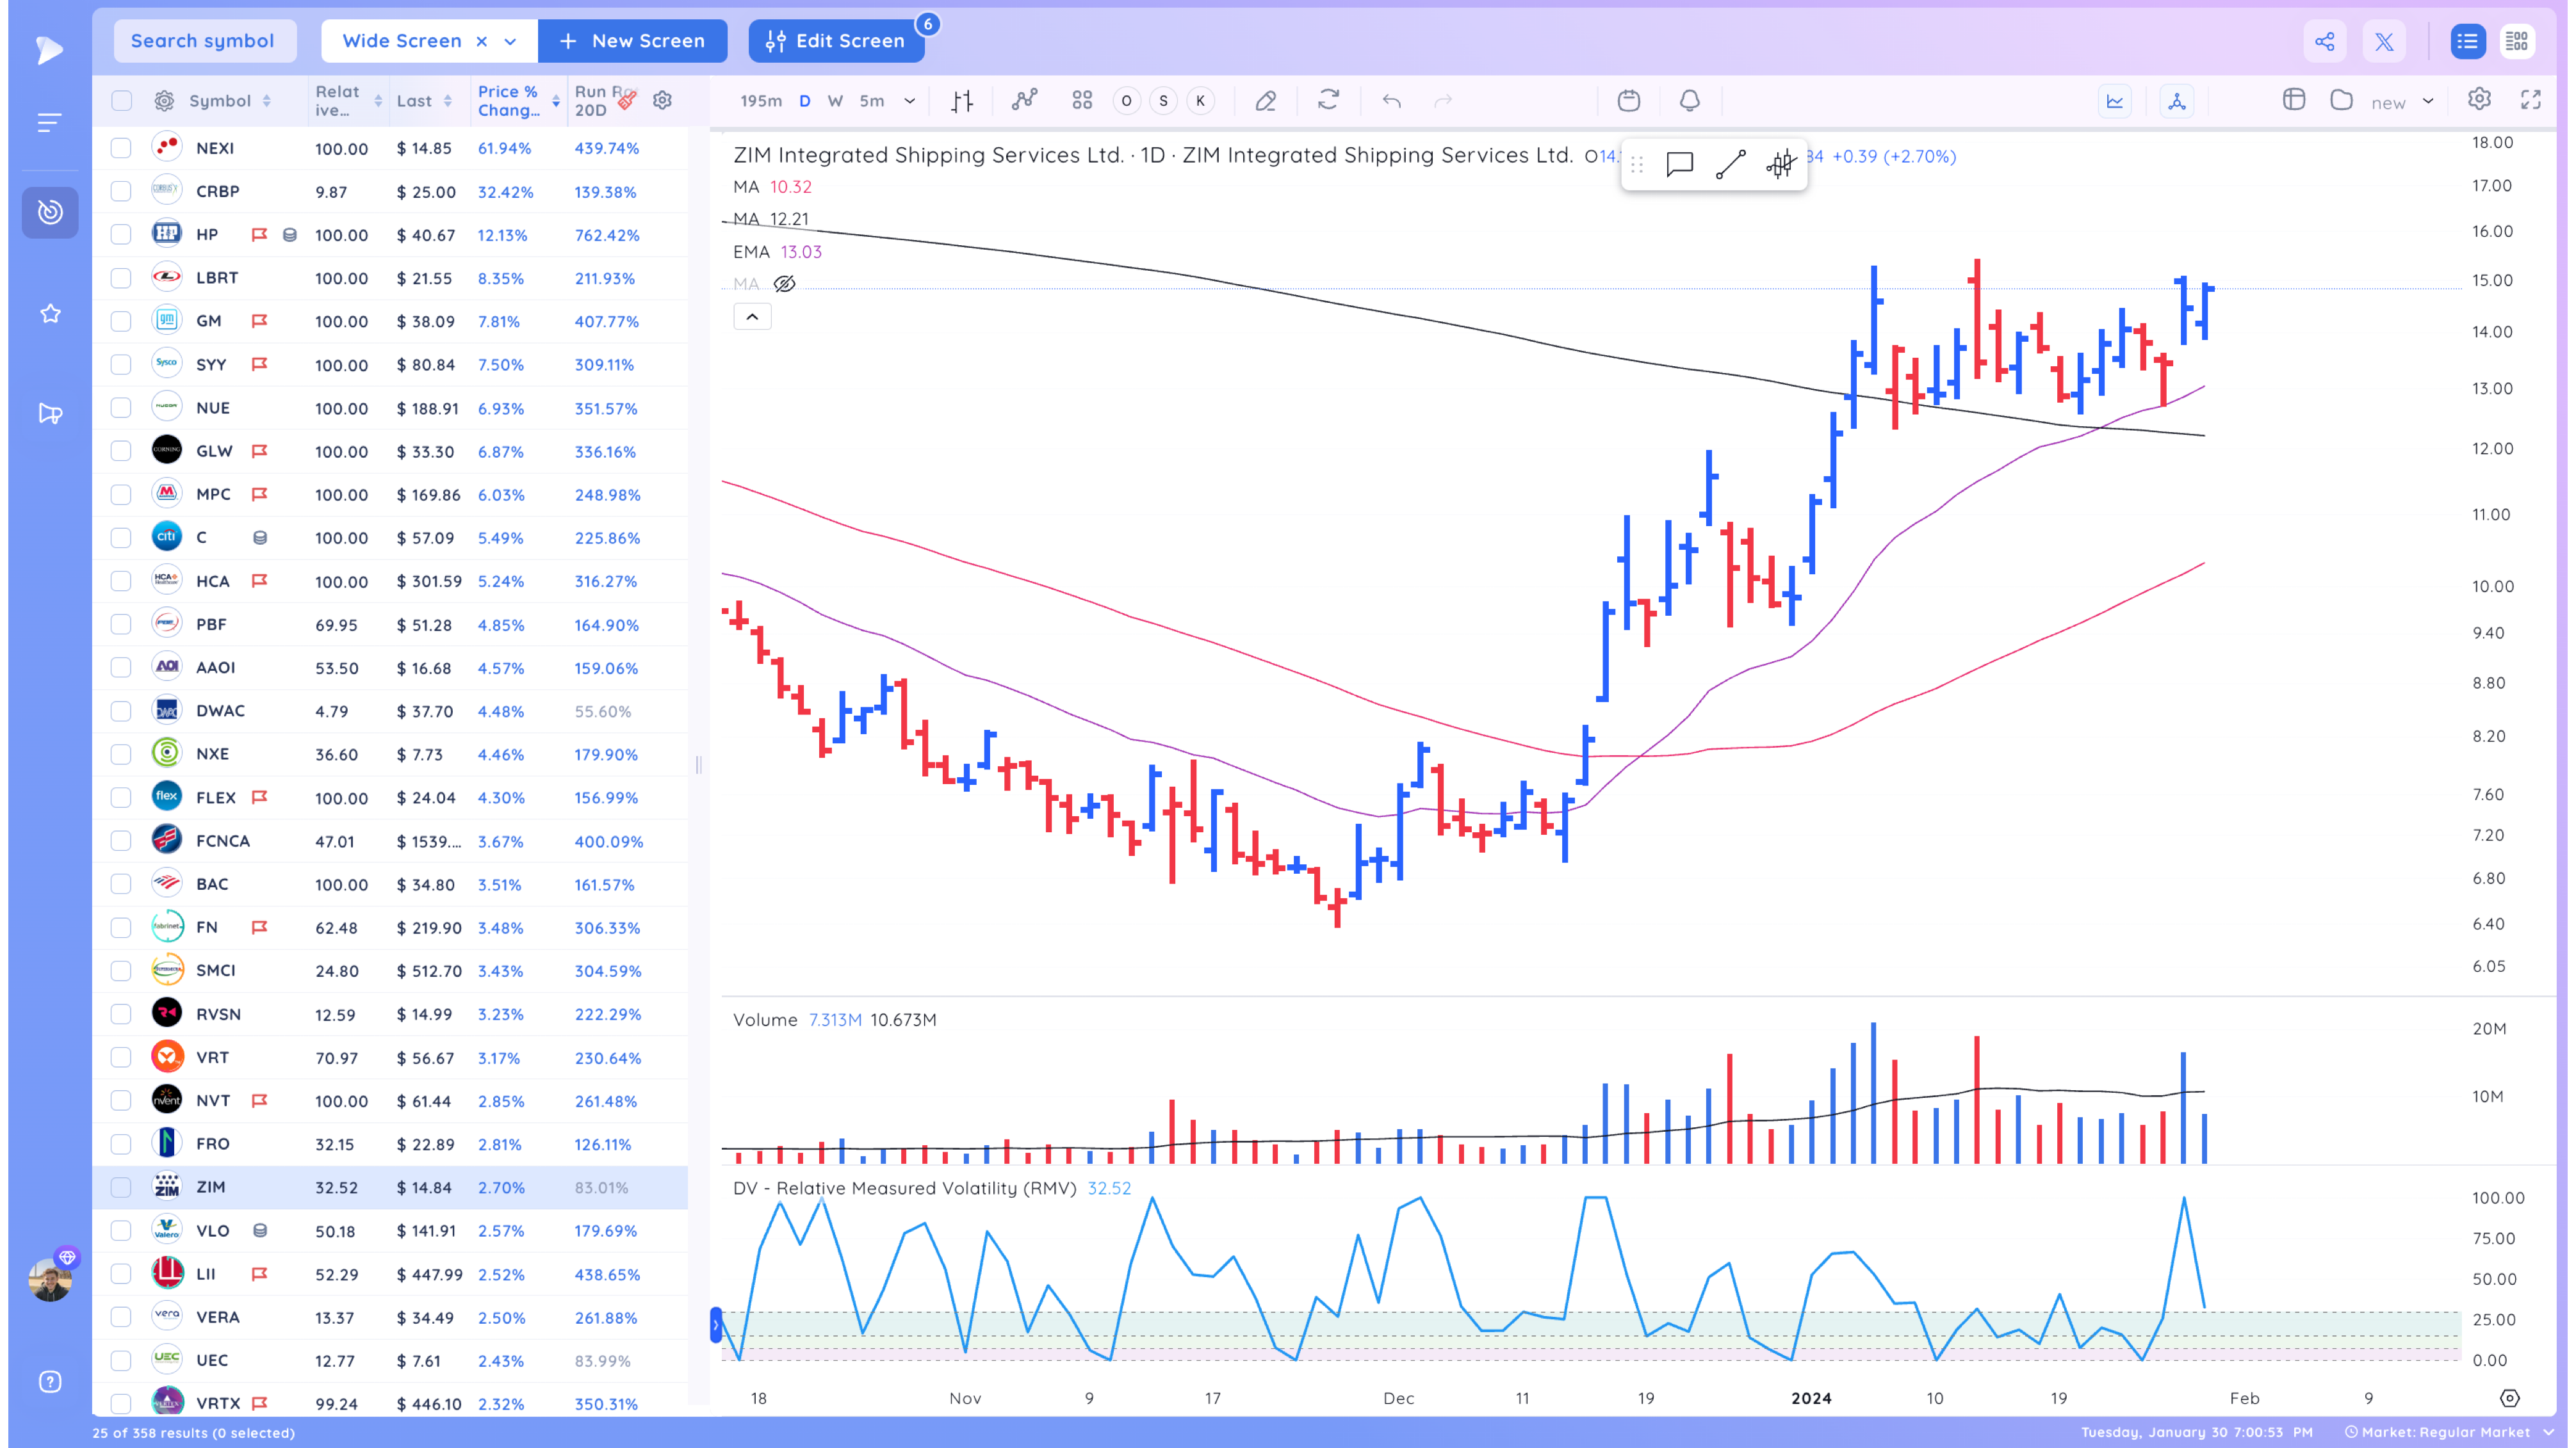Viewport: 2576px width, 1448px height.
Task: Open table column settings gear by Symbol
Action: coord(164,101)
